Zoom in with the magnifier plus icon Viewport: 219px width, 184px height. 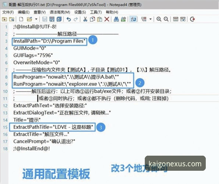point(159,19)
